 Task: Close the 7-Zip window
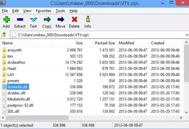pos(183,3)
